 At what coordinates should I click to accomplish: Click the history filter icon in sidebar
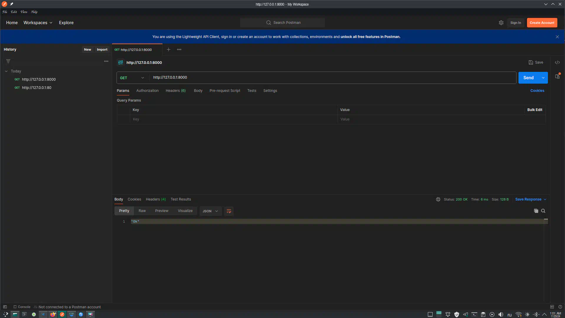[8, 61]
